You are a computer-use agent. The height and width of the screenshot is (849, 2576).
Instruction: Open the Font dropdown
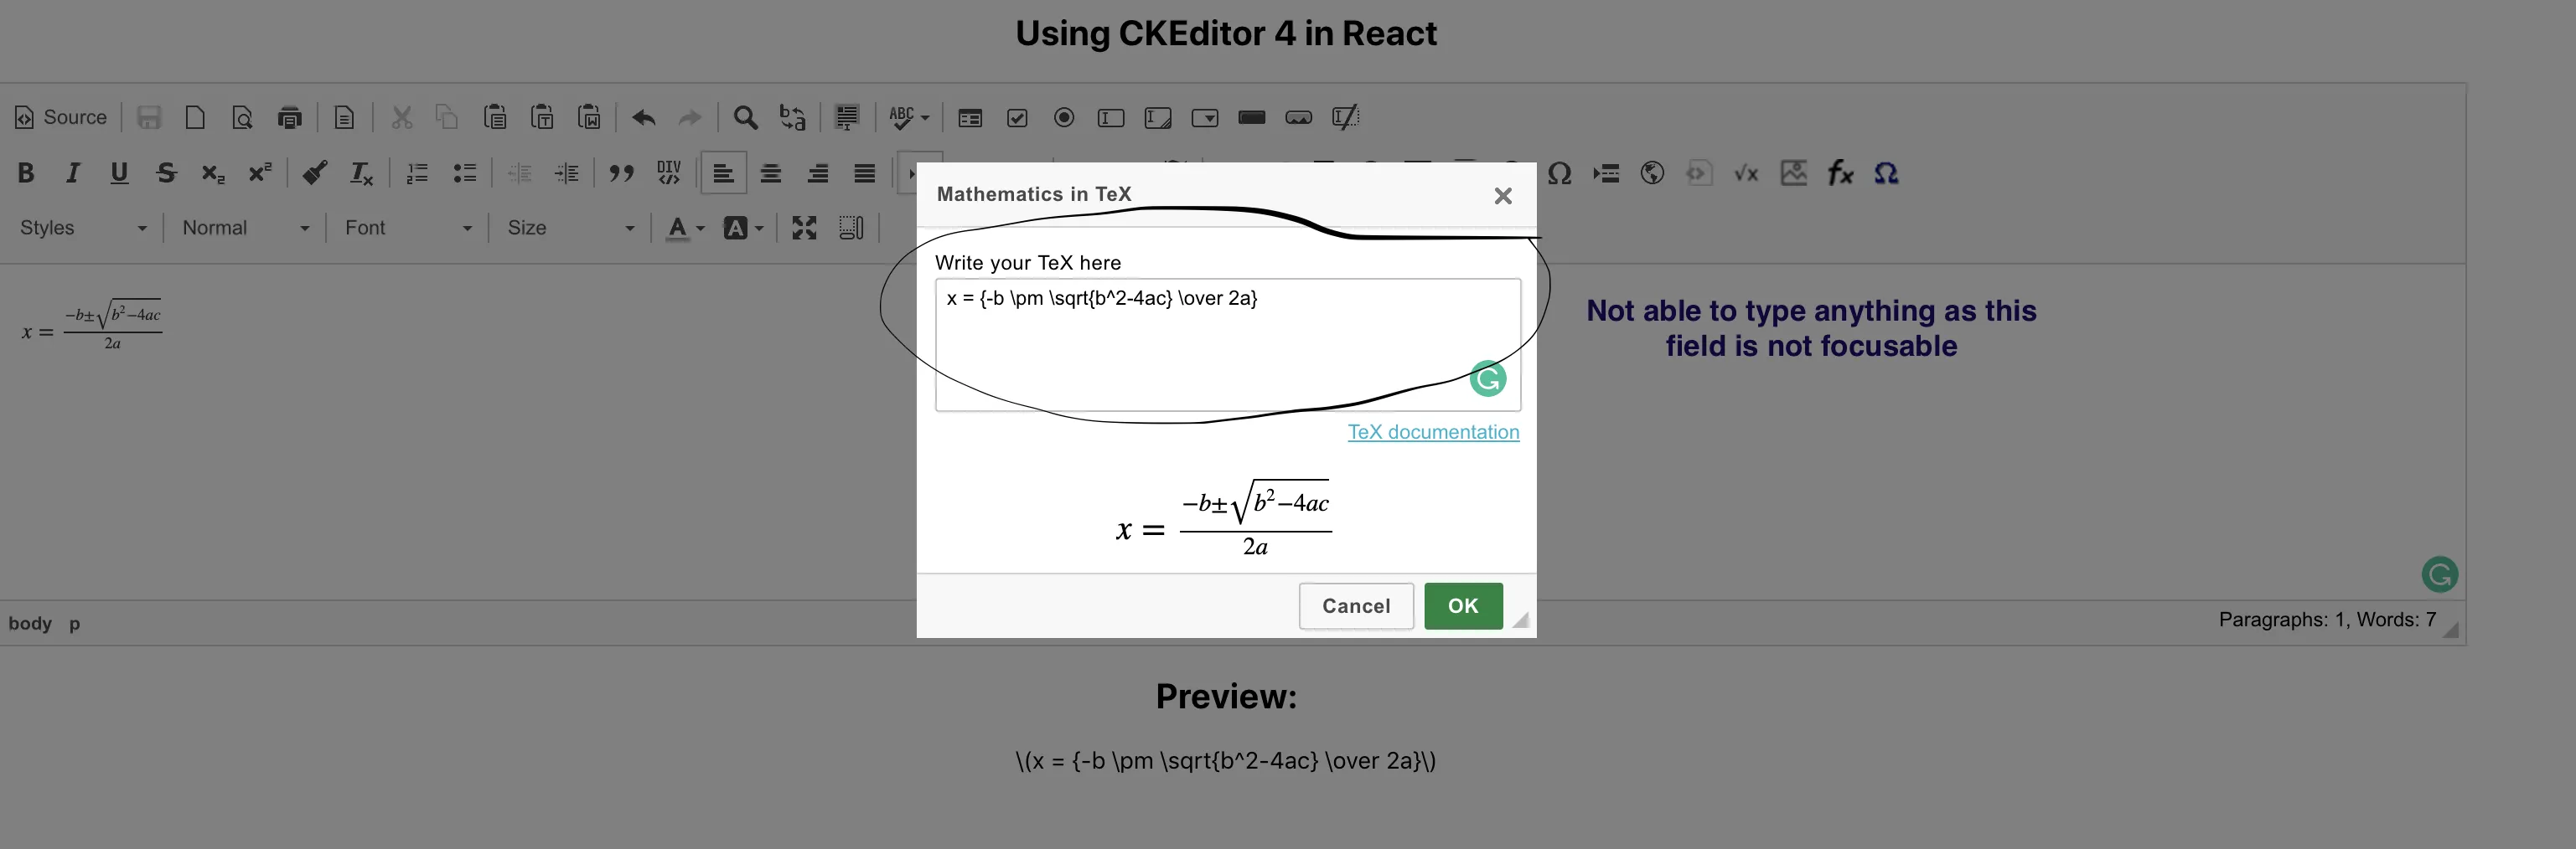[x=407, y=228]
